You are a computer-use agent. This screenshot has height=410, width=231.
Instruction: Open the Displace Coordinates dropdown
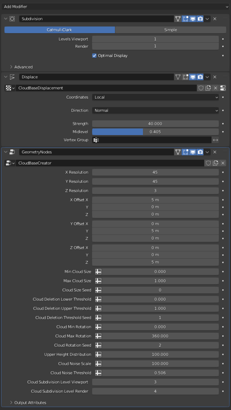tap(155, 97)
